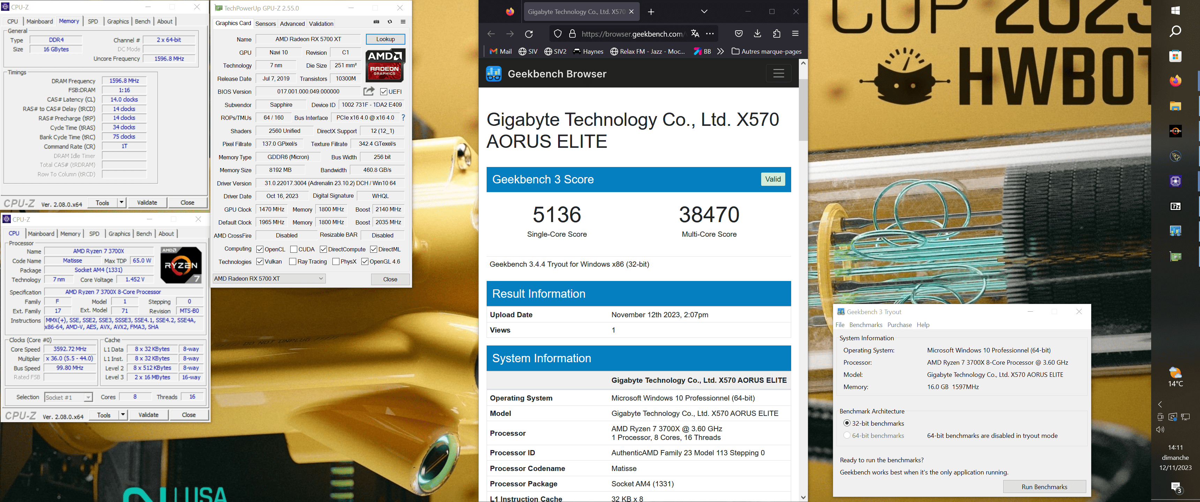1200x502 pixels.
Task: Toggle the PhysX checkbox
Action: 335,262
